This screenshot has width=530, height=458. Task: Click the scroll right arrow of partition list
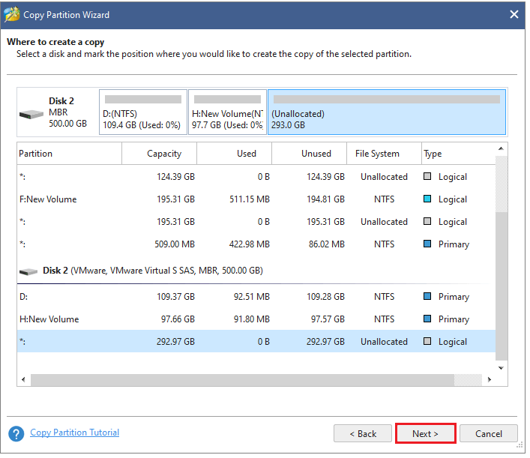coord(490,379)
